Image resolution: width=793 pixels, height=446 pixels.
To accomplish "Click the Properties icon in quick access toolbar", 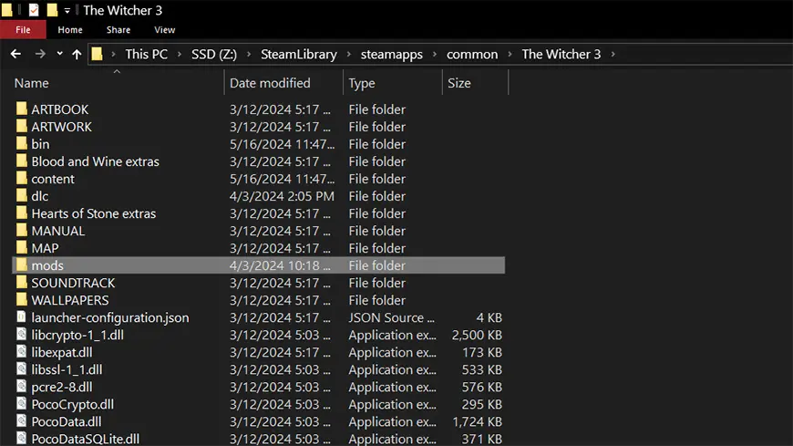I will point(34,10).
